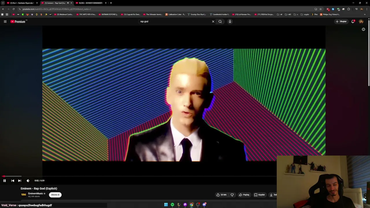Seek using the red video progress bar
Screen dimensions: 370x208
[139, 176]
